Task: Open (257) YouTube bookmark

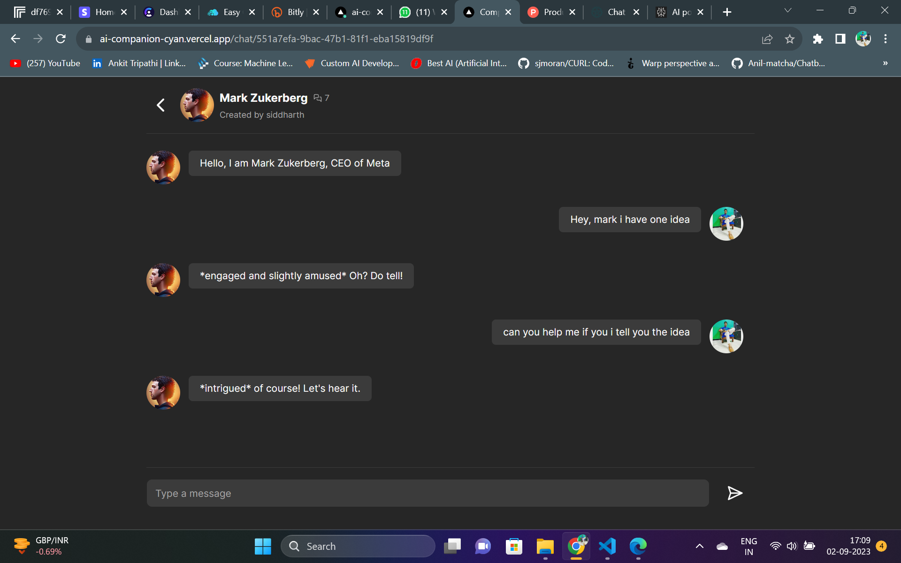Action: tap(46, 63)
